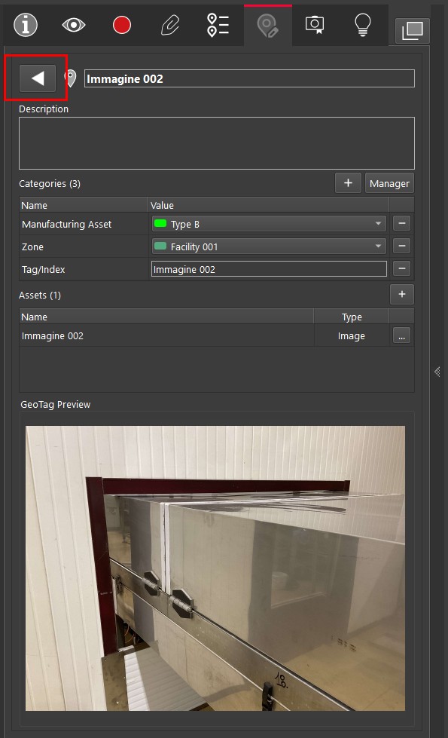Open the categories Manager
This screenshot has width=448, height=738.
(389, 183)
